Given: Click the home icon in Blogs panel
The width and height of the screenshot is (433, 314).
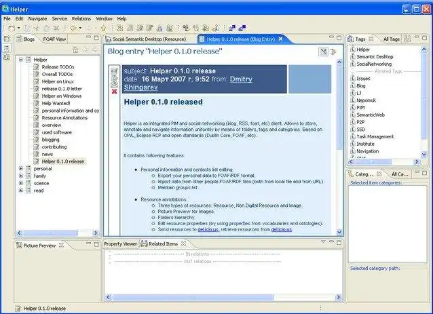Looking at the screenshot, I should [75, 50].
